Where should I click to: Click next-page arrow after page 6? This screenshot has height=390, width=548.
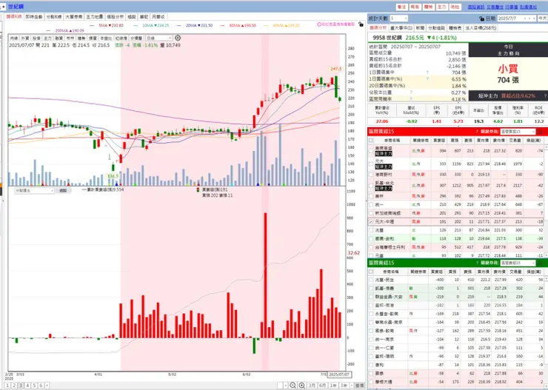47,386
